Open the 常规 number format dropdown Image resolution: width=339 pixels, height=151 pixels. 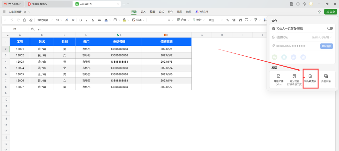click(x=216, y=20)
